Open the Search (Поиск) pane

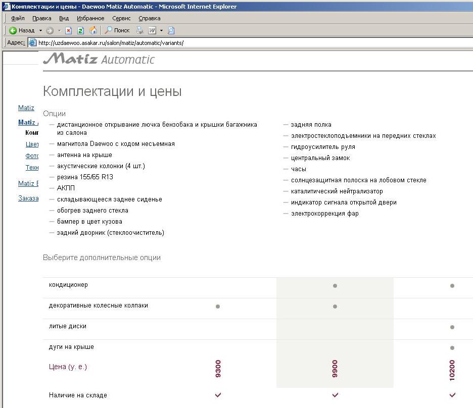coord(117,30)
